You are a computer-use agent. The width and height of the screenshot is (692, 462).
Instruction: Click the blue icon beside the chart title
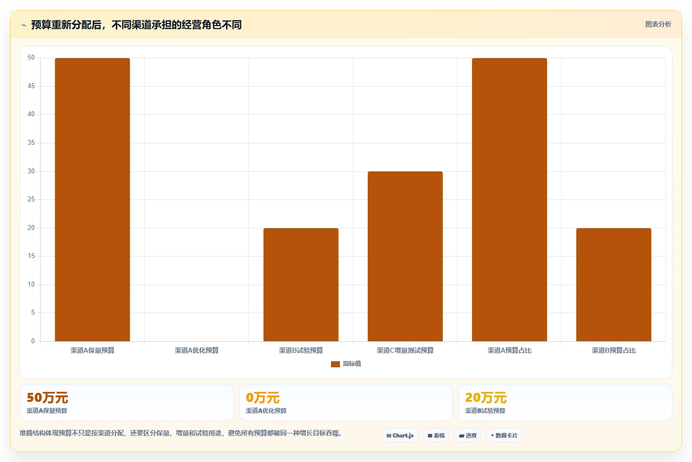tap(24, 25)
